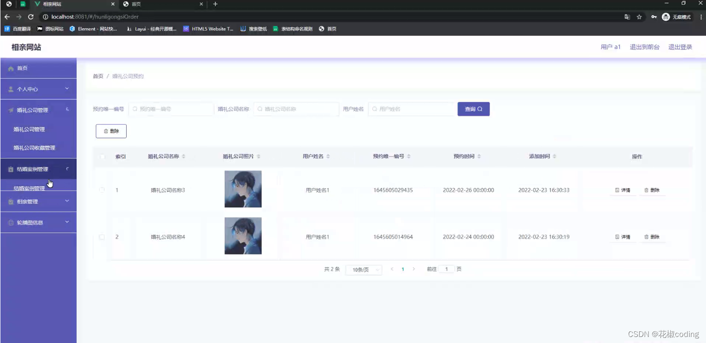706x343 pixels.
Task: Click 详情 for the first table row
Action: pyautogui.click(x=622, y=190)
